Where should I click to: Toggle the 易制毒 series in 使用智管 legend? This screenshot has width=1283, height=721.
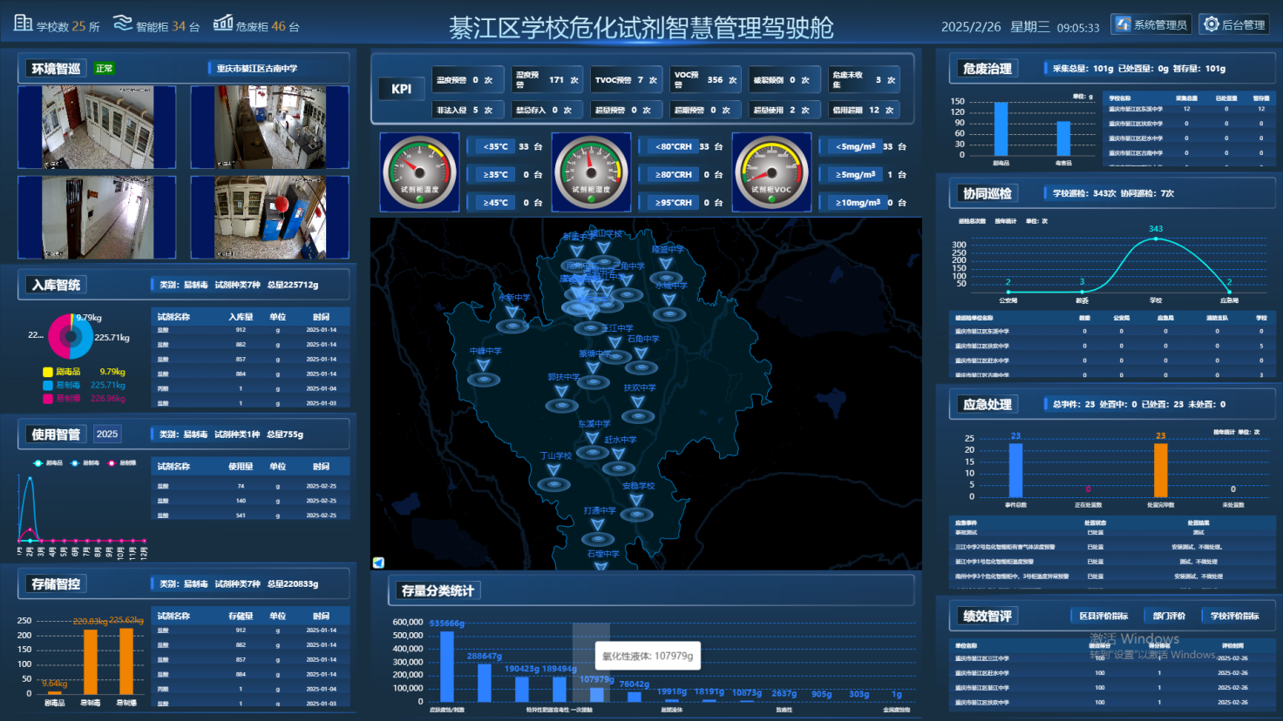(x=76, y=463)
